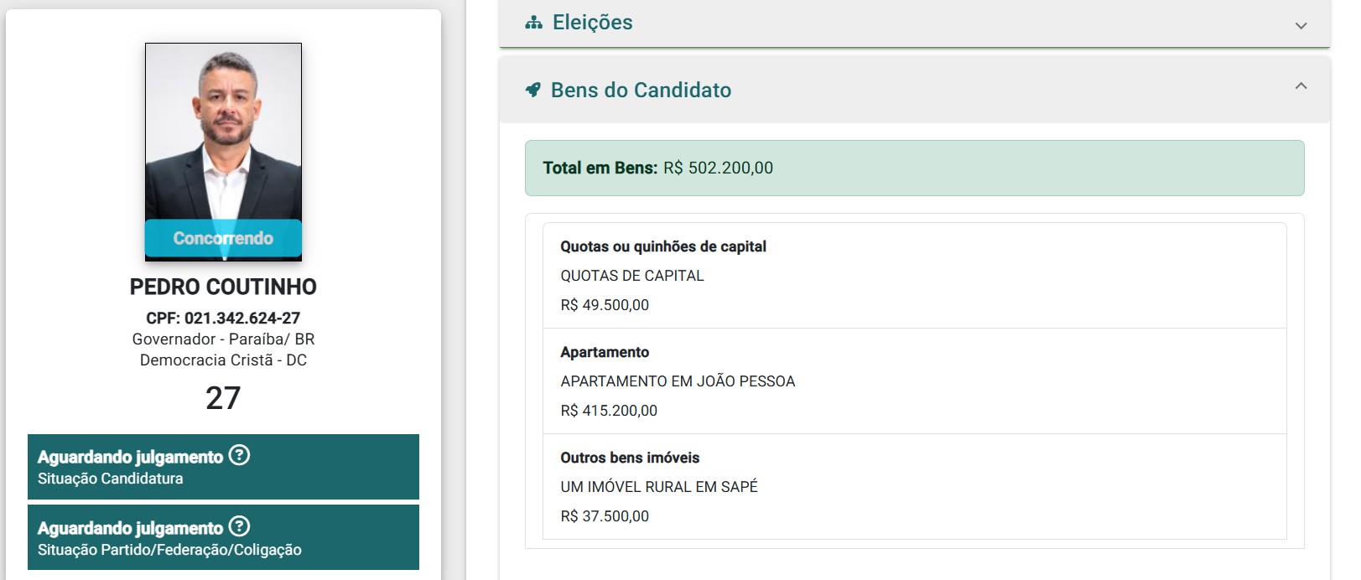This screenshot has width=1361, height=580.
Task: Click the candidate number 27
Action: pyautogui.click(x=223, y=397)
